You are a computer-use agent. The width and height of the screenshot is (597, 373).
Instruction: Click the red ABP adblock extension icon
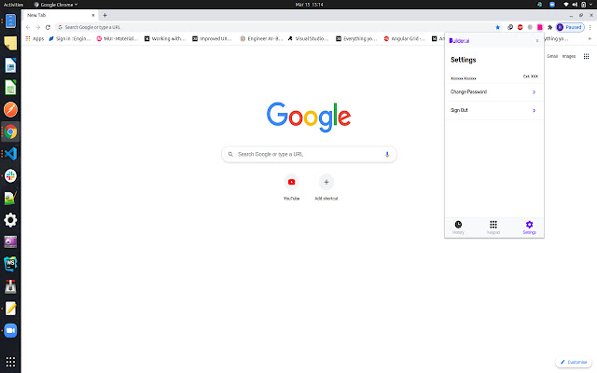(x=521, y=27)
